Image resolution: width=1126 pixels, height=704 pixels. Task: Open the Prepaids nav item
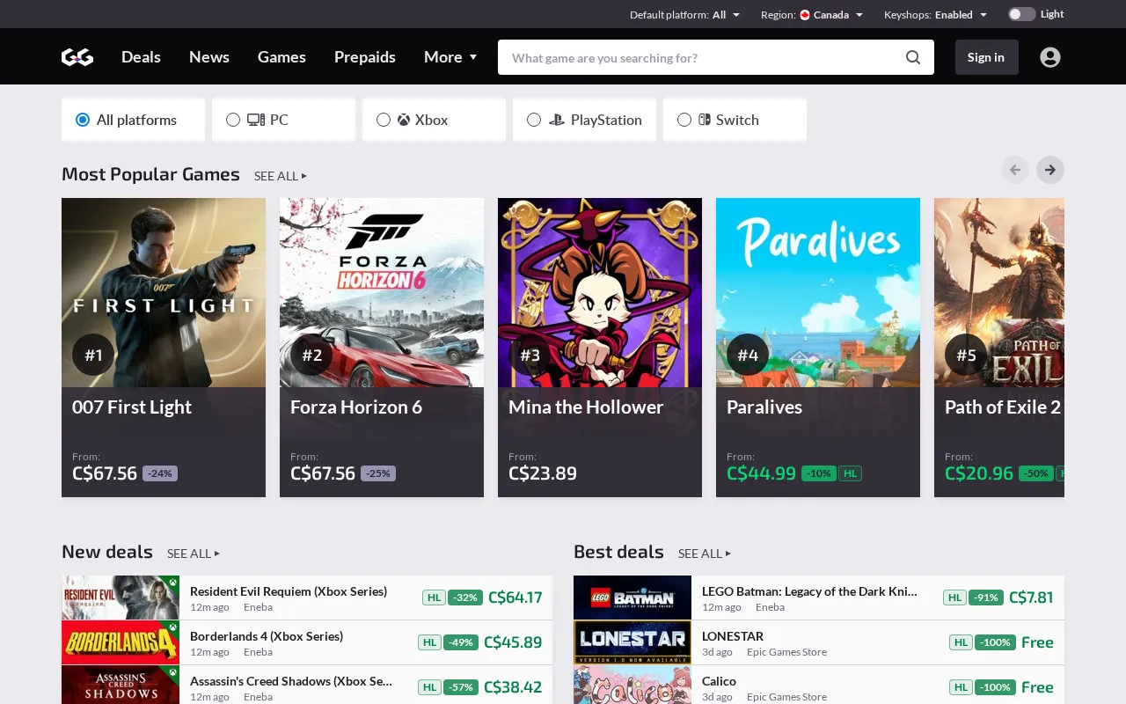(365, 57)
